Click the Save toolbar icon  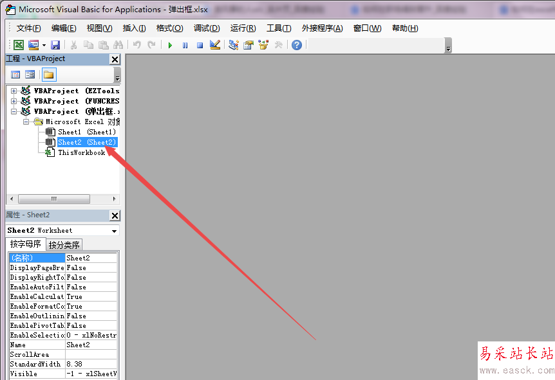click(x=55, y=45)
